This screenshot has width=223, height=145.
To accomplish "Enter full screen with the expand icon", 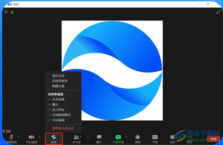I will click(x=218, y=12).
